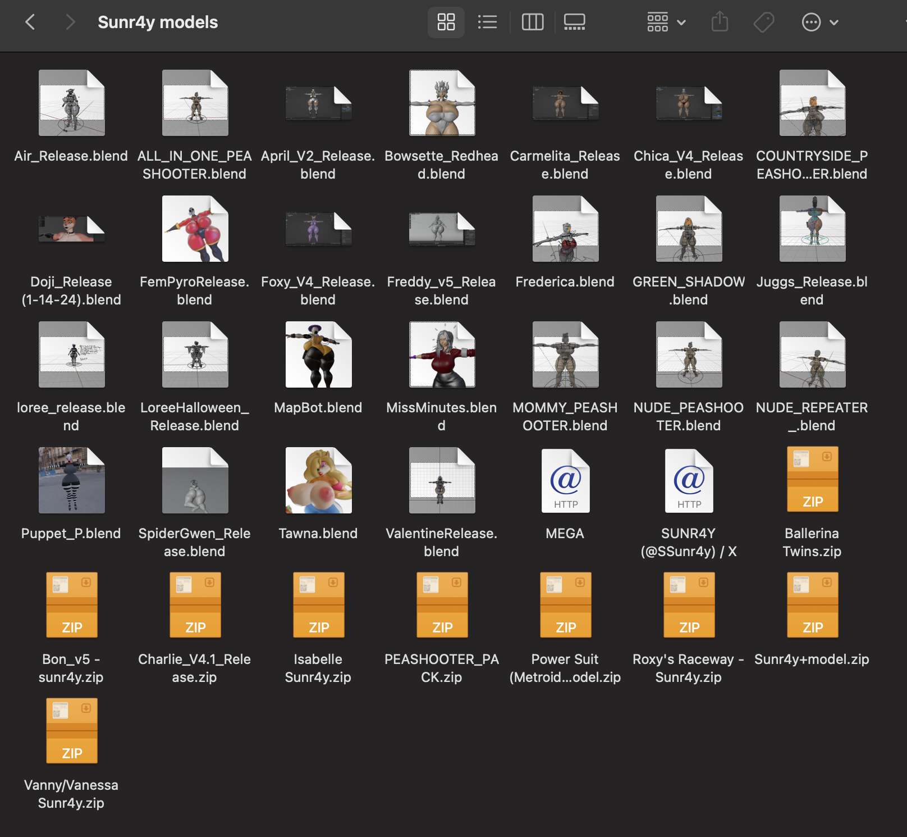
Task: Select Chica_V4_Release.blend file icon
Action: click(689, 103)
